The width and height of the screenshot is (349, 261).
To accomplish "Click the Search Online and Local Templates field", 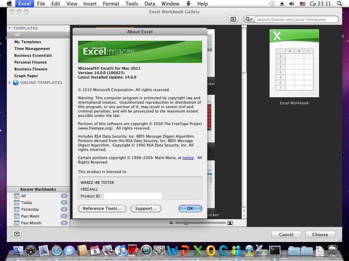I will tap(296, 19).
